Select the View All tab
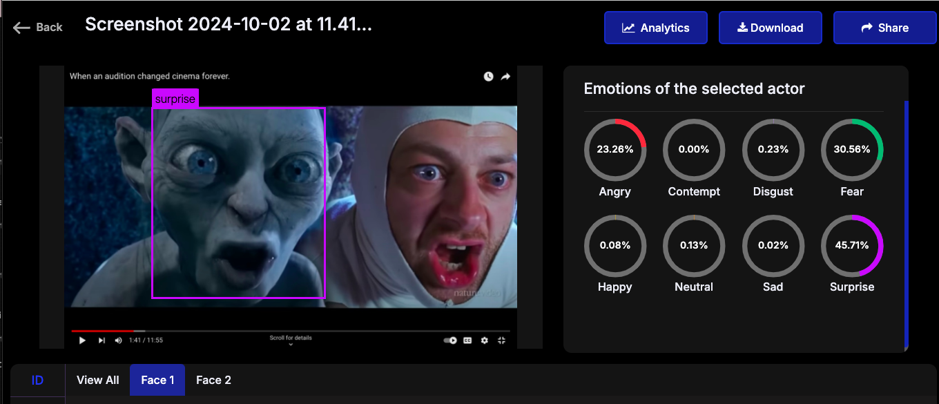The width and height of the screenshot is (939, 404). pyautogui.click(x=98, y=380)
